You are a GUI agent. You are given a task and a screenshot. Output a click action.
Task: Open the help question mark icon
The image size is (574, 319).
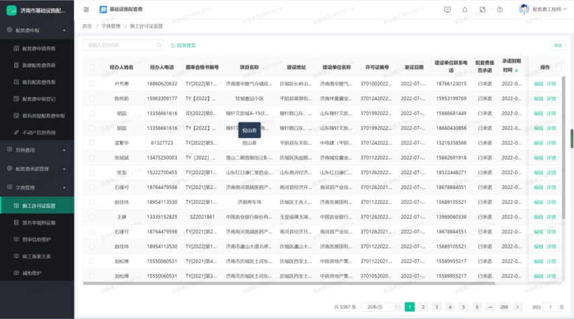pos(499,9)
